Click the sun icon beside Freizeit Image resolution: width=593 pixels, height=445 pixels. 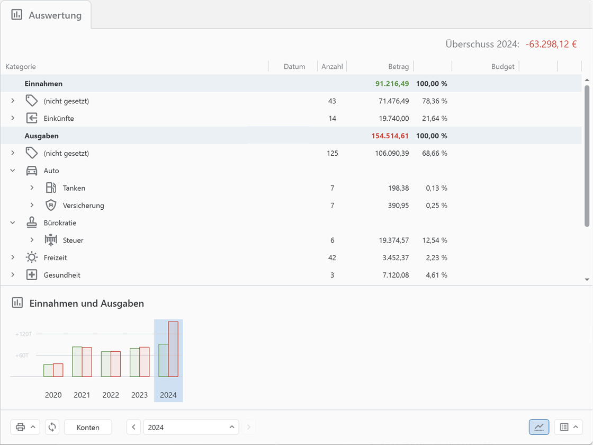(x=32, y=257)
